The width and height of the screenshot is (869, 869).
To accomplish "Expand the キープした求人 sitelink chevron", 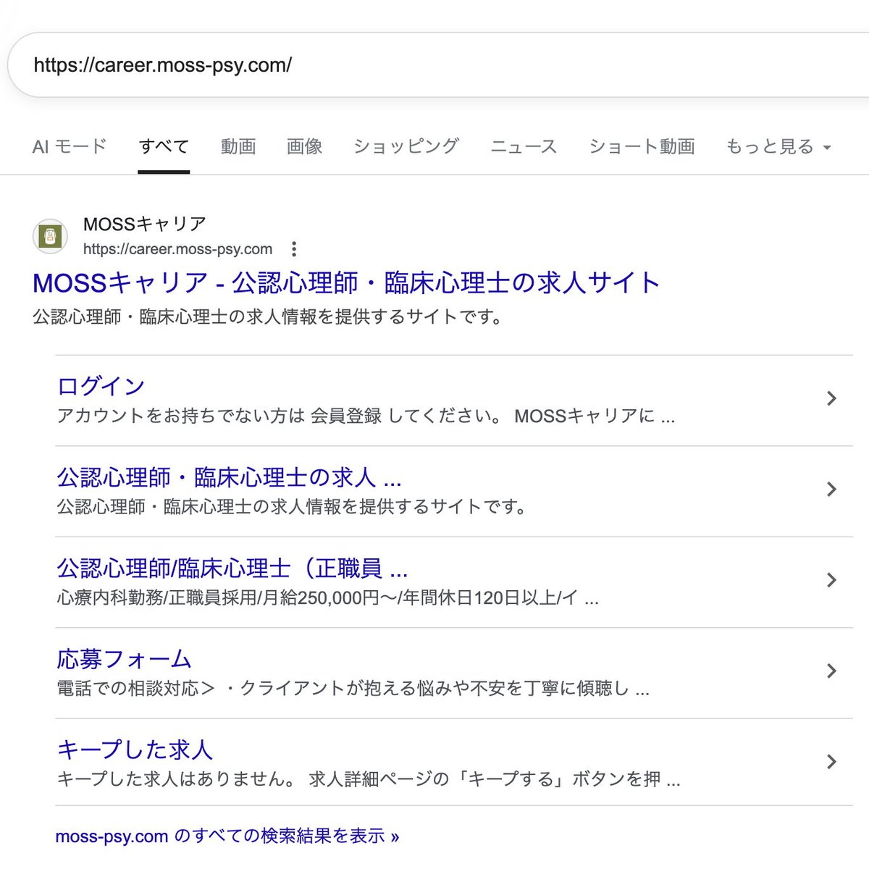I will click(x=831, y=762).
